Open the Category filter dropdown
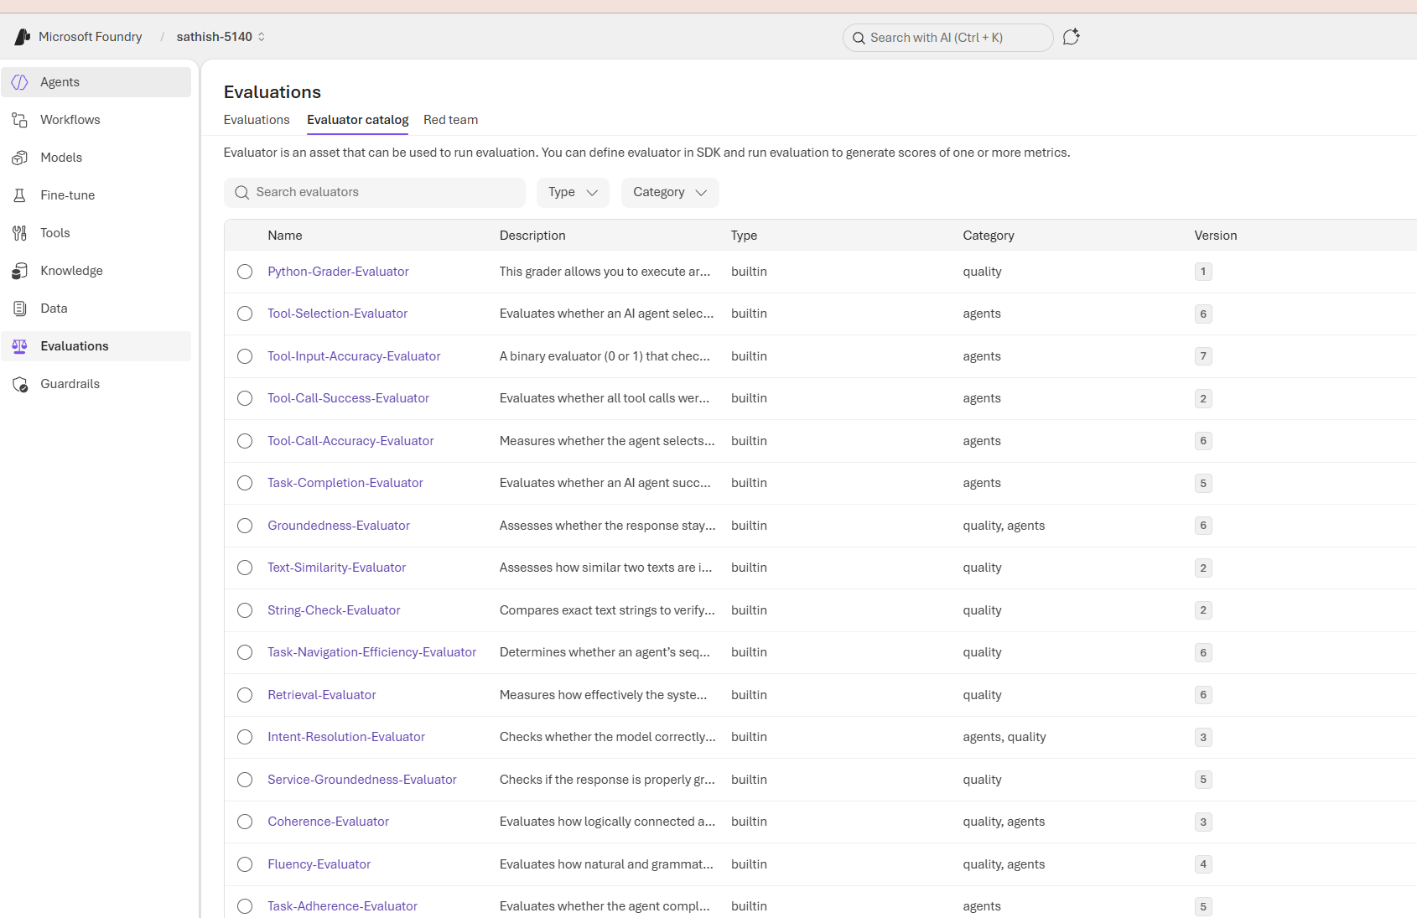 pos(669,192)
